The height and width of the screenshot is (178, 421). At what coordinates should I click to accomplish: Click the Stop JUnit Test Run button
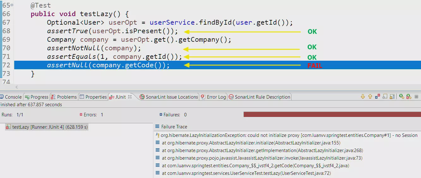click(x=416, y=97)
